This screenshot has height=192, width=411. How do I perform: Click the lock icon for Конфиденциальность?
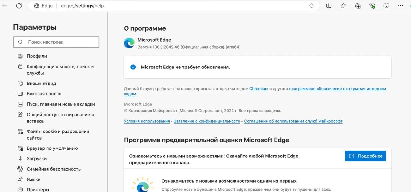(x=20, y=67)
